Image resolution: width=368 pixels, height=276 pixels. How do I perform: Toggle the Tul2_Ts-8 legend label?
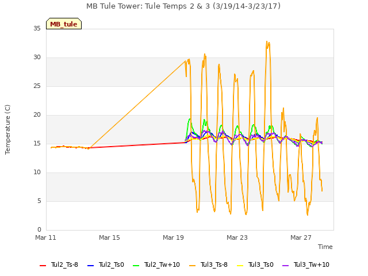coord(64,264)
